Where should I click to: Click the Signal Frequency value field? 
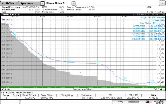tap(30, 7)
